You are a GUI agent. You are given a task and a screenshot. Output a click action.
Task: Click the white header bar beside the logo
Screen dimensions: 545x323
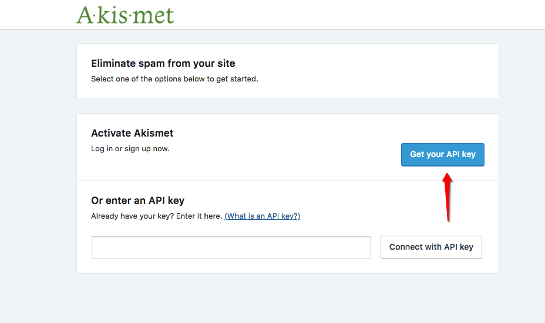click(x=348, y=15)
